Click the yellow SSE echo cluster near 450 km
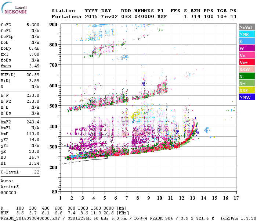 point(136,115)
